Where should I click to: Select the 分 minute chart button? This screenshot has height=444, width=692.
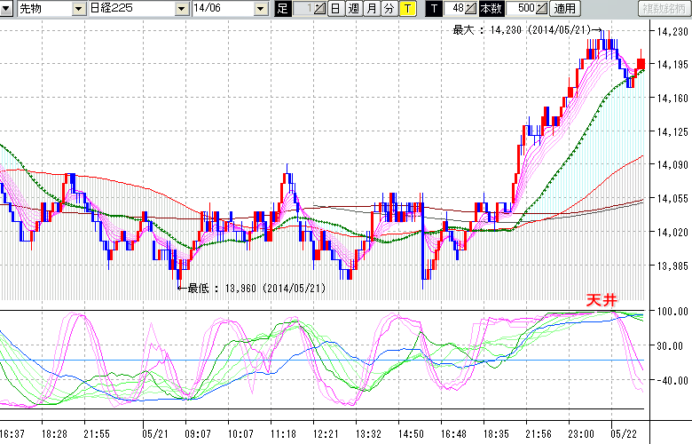[x=389, y=9]
